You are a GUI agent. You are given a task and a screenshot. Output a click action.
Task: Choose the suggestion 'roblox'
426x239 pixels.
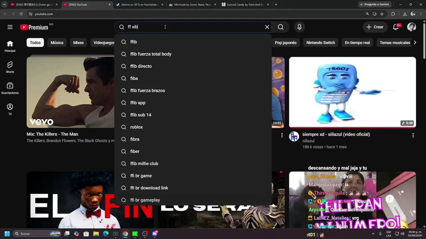193,127
